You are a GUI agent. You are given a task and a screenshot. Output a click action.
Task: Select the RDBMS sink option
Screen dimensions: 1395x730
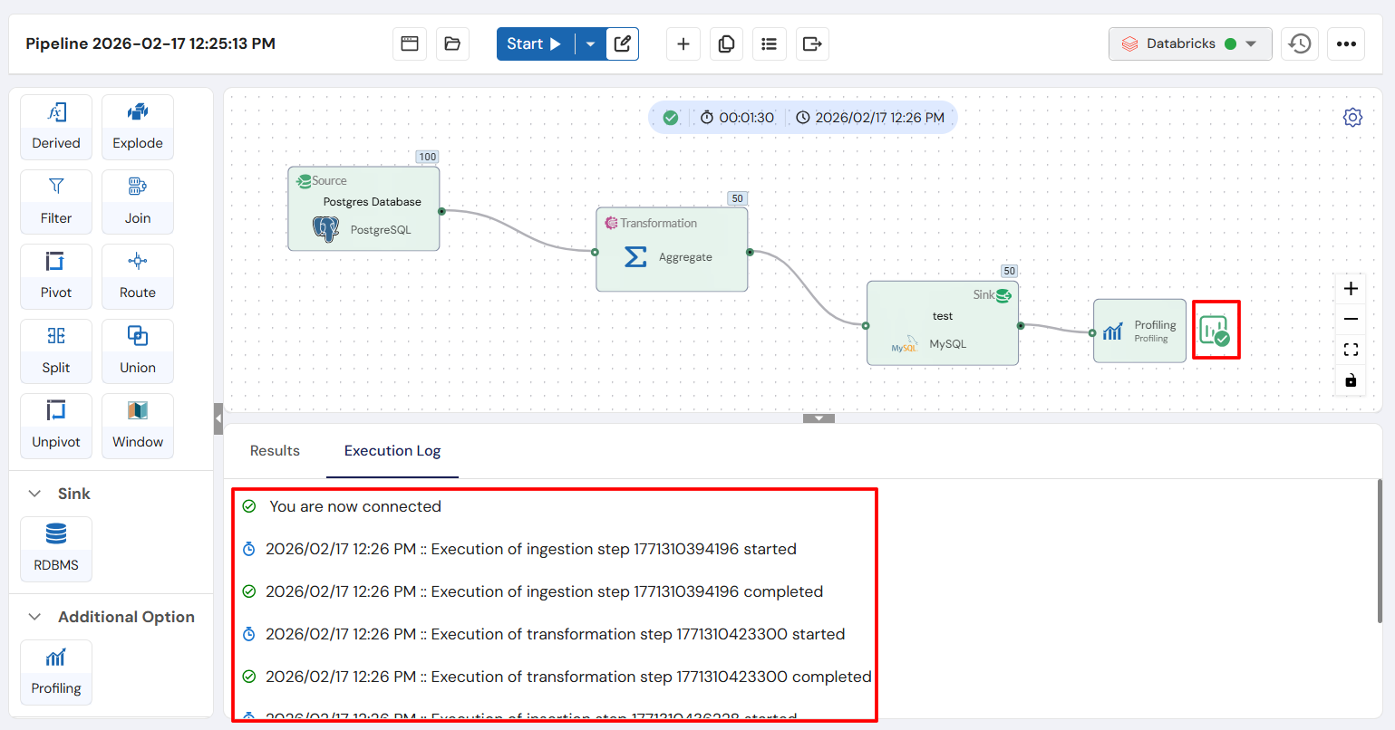[55, 549]
